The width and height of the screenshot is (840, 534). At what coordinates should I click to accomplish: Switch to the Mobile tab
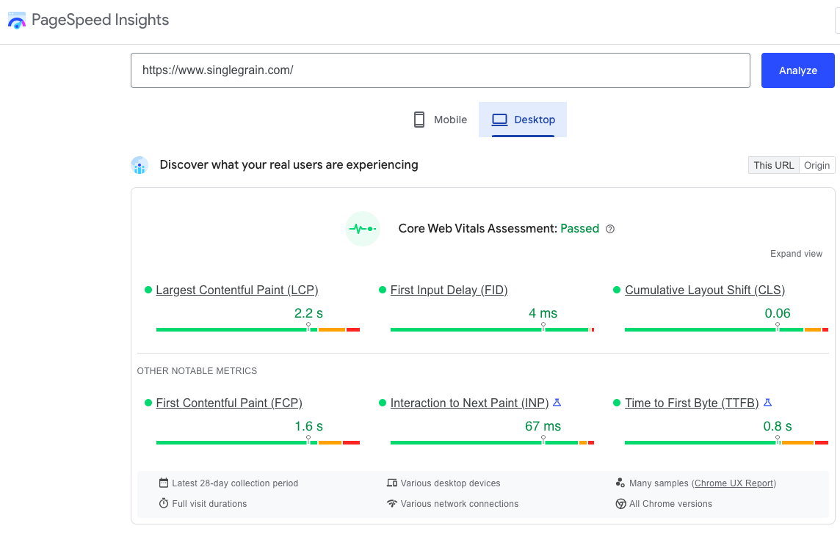441,120
